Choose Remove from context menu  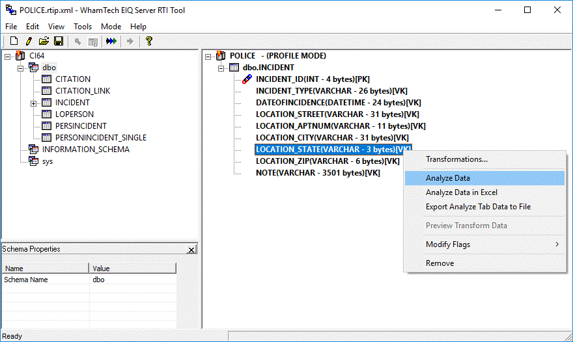(484, 263)
